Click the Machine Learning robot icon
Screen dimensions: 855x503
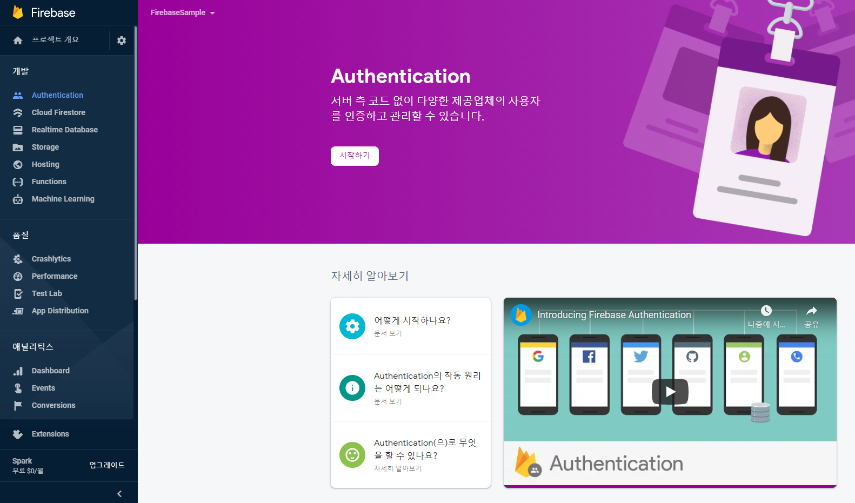coord(18,199)
